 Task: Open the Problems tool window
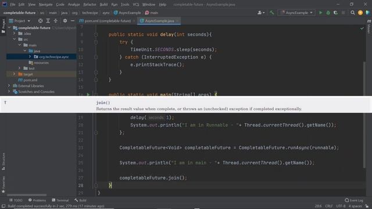coord(37,200)
